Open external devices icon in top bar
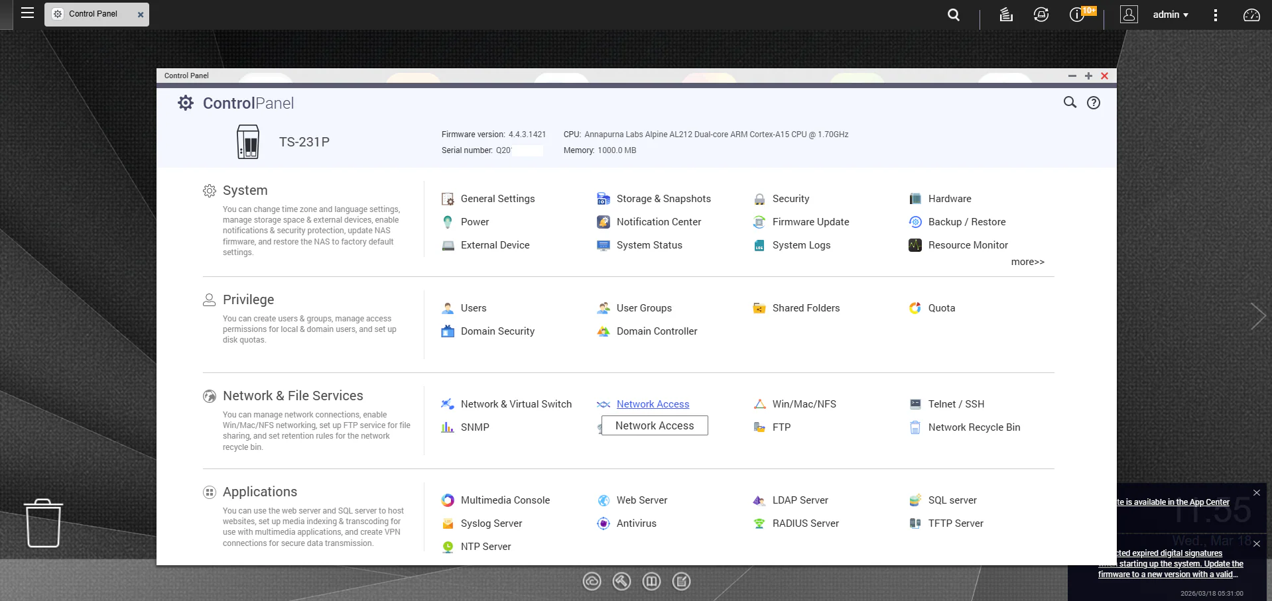 point(1041,15)
